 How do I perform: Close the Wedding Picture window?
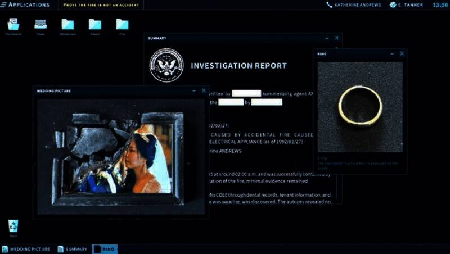[x=204, y=90]
